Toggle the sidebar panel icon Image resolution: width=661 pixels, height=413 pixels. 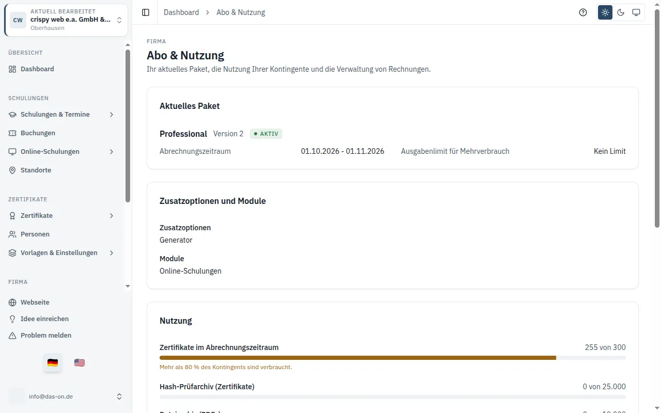[x=146, y=12]
